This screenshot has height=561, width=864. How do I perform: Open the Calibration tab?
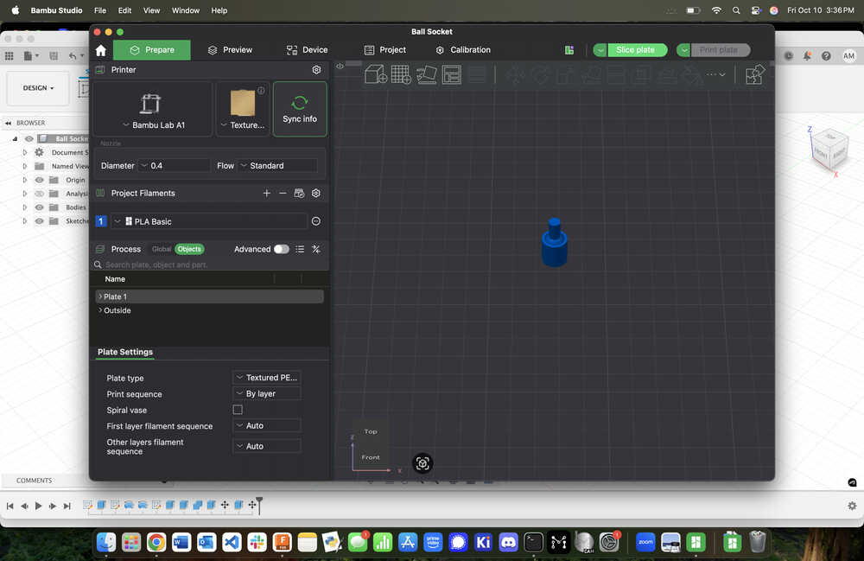coord(463,50)
